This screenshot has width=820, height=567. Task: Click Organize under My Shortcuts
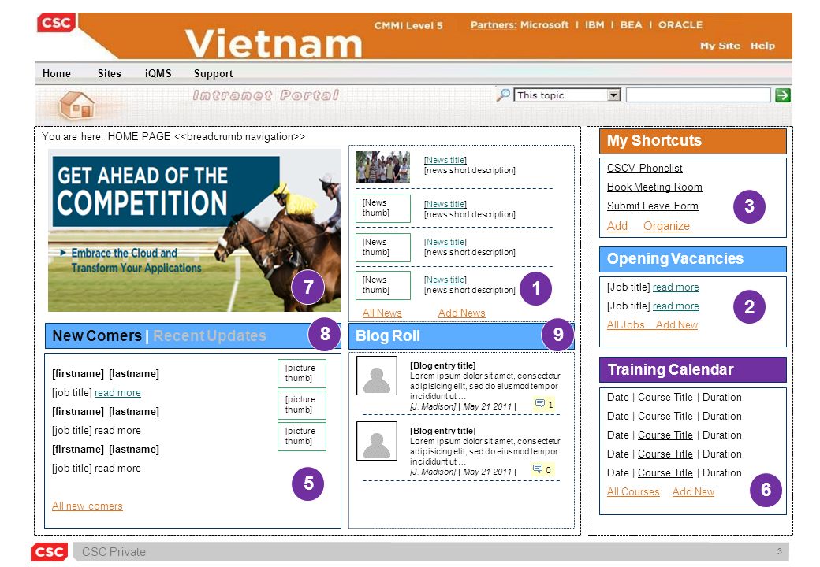point(666,226)
